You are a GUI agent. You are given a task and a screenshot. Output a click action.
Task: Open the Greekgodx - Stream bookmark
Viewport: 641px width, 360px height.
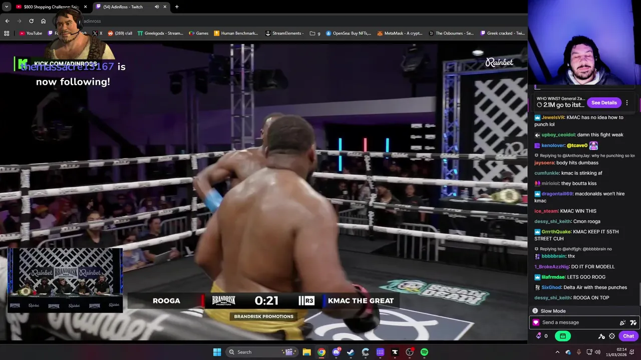160,33
